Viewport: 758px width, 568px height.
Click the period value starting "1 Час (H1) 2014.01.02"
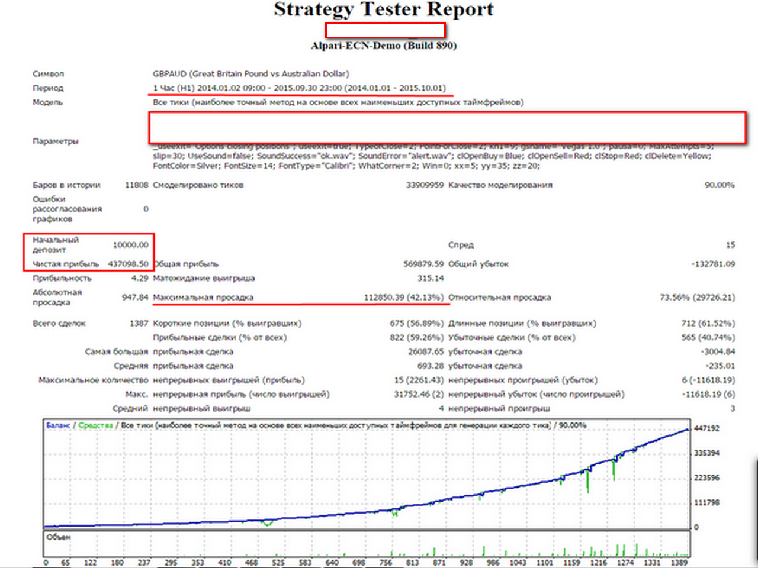299,88
